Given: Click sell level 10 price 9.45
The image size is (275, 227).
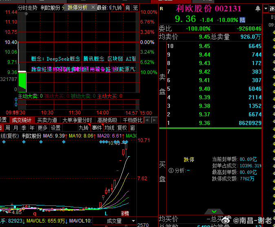Looking at the screenshot, I should (205, 46).
